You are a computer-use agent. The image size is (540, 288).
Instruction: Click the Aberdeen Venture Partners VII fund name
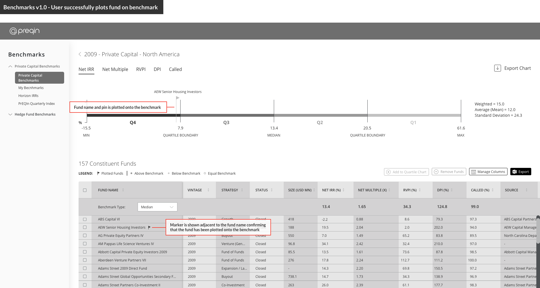click(x=122, y=260)
